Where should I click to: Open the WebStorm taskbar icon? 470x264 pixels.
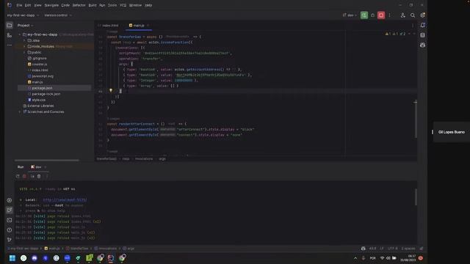click(111, 258)
